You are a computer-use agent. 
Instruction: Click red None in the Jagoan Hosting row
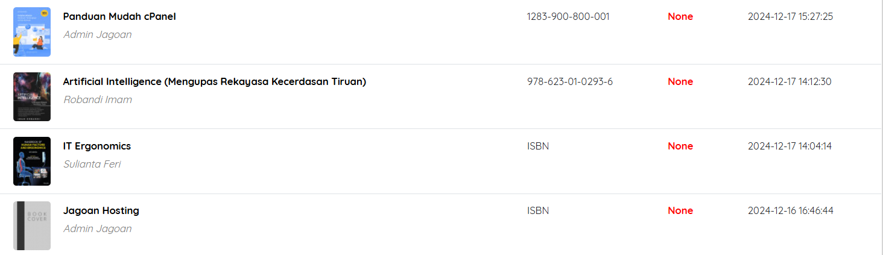(680, 210)
